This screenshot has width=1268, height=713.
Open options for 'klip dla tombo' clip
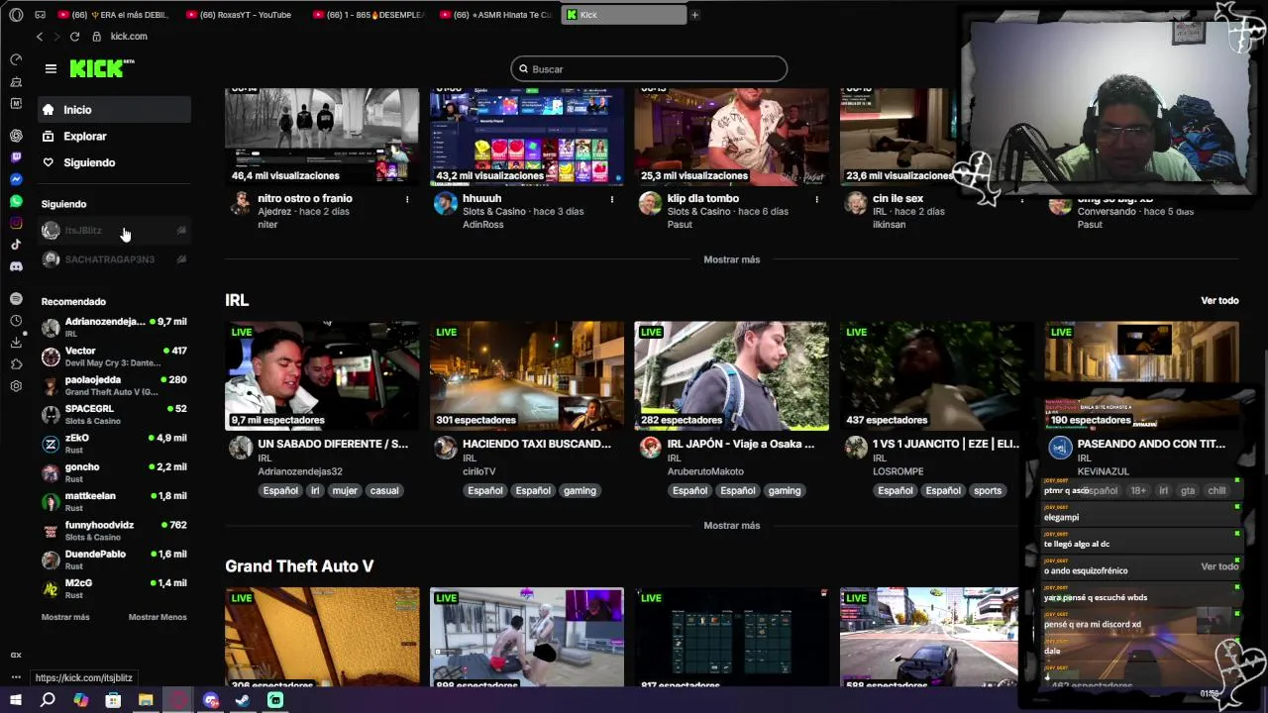click(817, 199)
